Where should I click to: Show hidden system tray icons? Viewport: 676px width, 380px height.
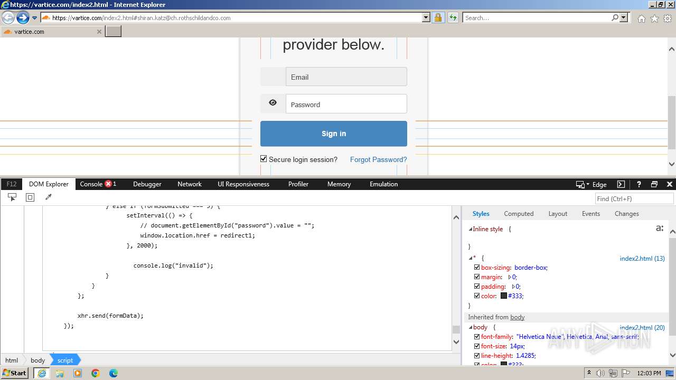coord(589,373)
